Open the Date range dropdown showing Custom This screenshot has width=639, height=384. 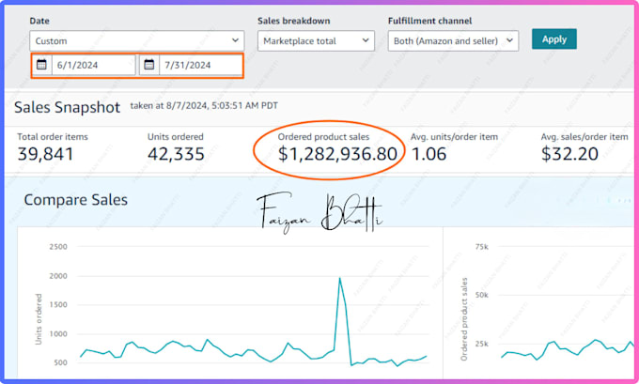click(137, 40)
